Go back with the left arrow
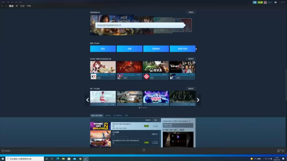This screenshot has height=161, width=287. coord(2,6)
